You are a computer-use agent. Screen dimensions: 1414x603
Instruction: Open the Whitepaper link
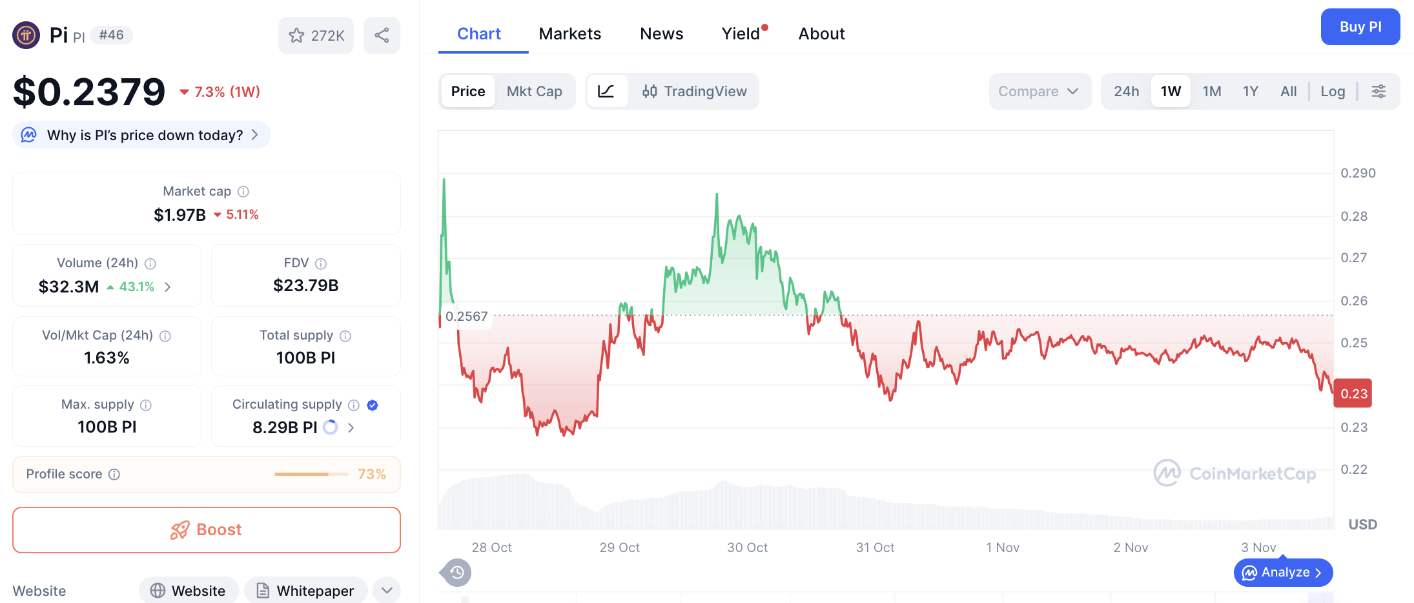point(305,590)
